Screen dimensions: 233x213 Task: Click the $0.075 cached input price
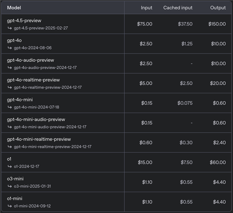coord(185,103)
